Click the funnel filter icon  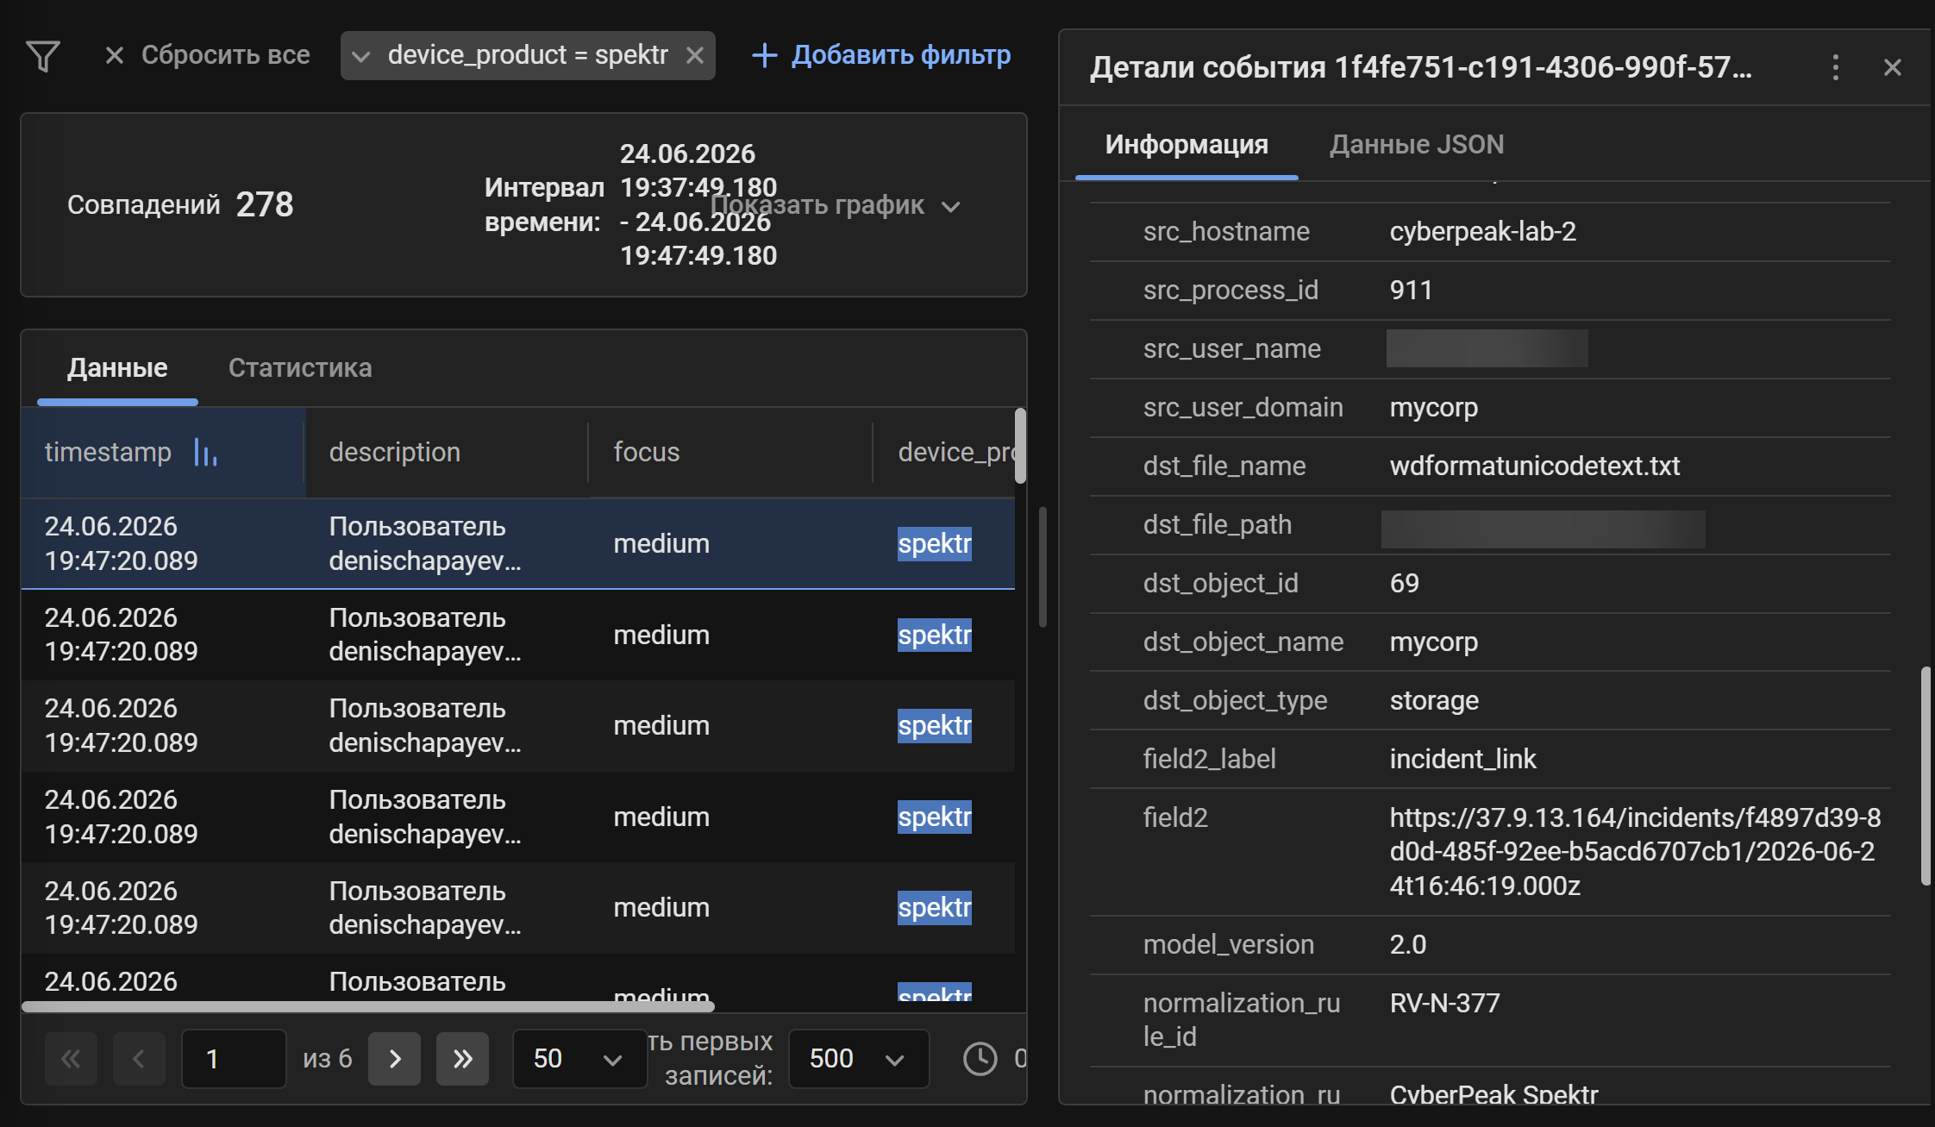coord(42,56)
